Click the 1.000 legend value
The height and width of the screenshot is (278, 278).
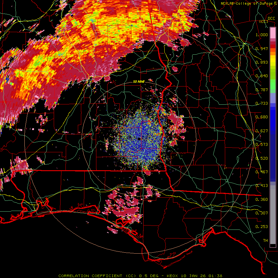click(262, 35)
